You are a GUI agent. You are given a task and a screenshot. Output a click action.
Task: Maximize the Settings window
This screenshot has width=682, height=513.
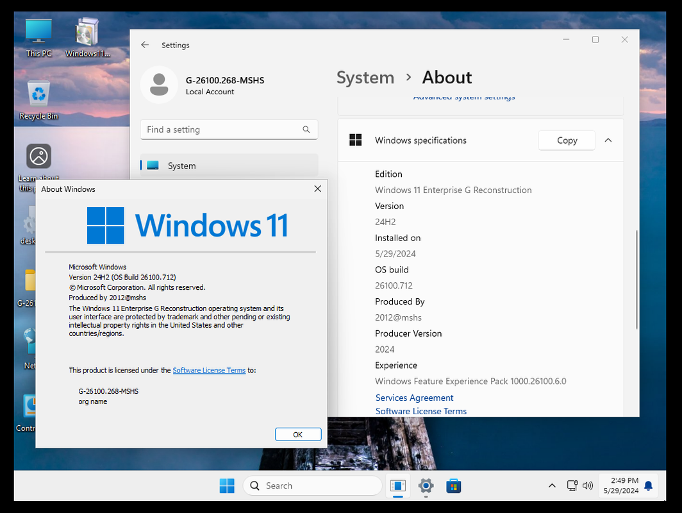pyautogui.click(x=595, y=40)
